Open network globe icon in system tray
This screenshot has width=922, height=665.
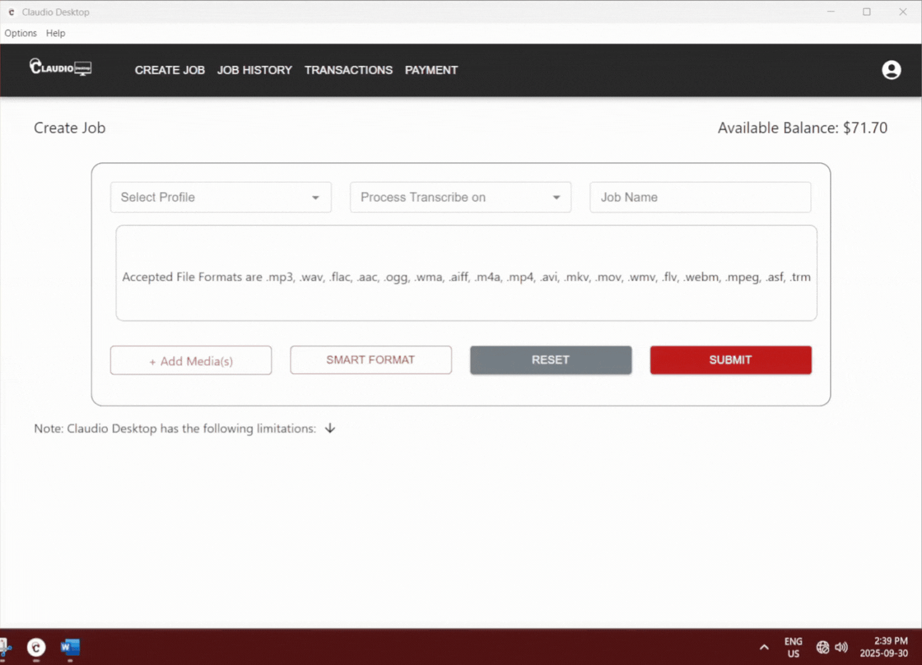[x=823, y=647]
